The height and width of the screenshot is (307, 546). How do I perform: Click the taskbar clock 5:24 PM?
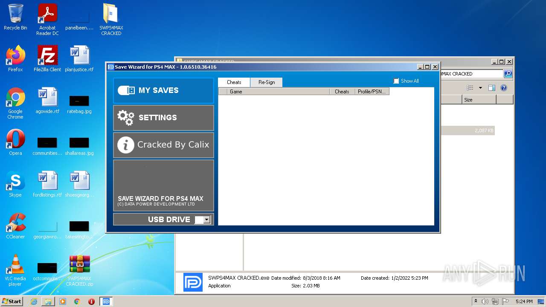point(524,301)
